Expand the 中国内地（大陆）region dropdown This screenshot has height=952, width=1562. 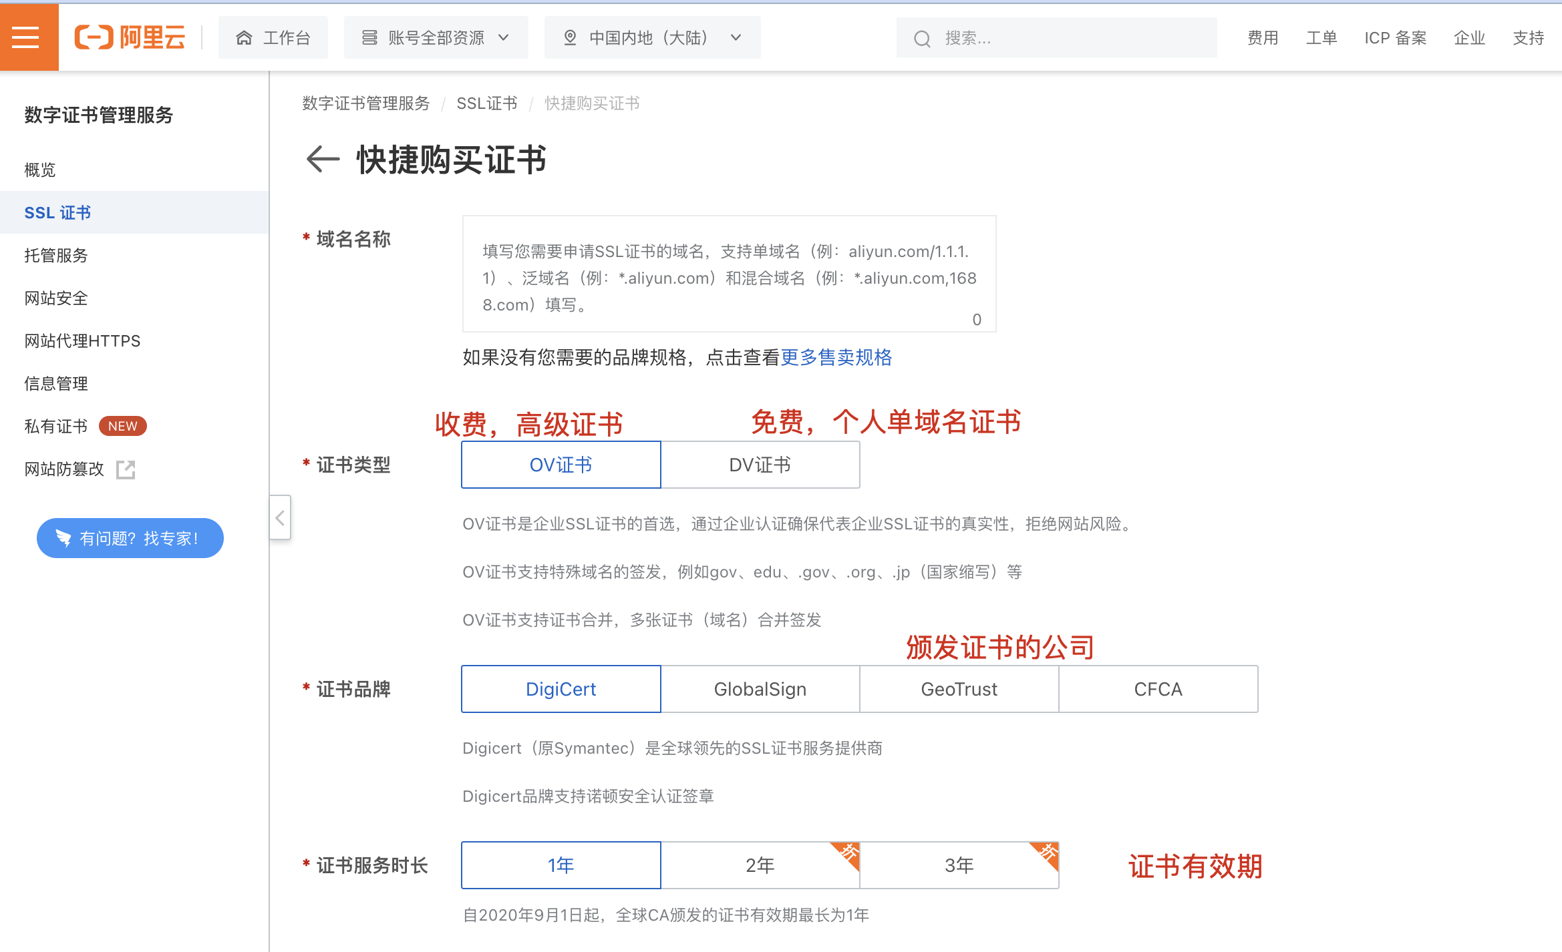click(x=652, y=38)
